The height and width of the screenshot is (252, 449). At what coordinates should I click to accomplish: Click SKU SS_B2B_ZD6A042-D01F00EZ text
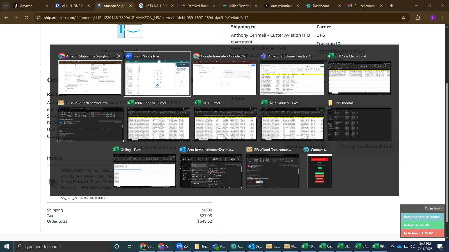click(x=83, y=198)
